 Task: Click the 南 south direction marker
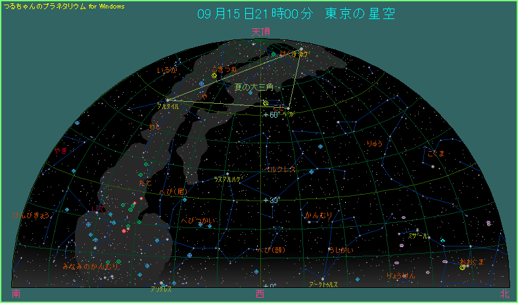(16, 294)
